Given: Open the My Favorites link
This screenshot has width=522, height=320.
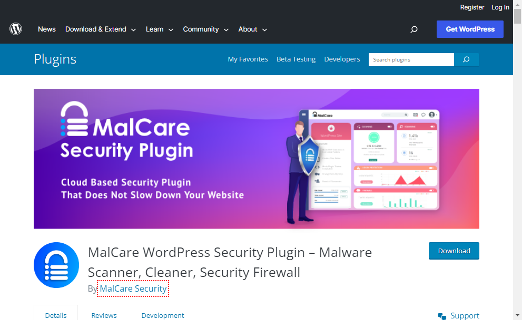Looking at the screenshot, I should 248,59.
